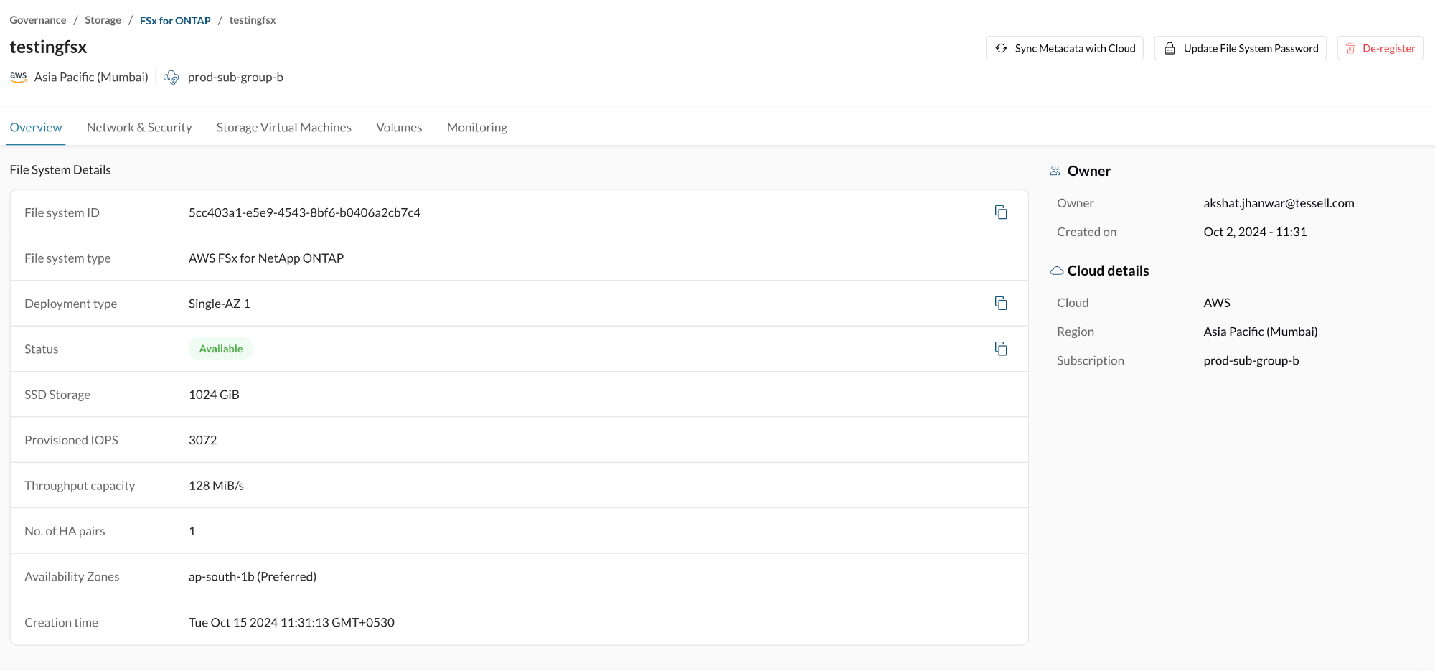Click the lock icon on Update Password
Screen dimensions: 1435x671
[1170, 48]
